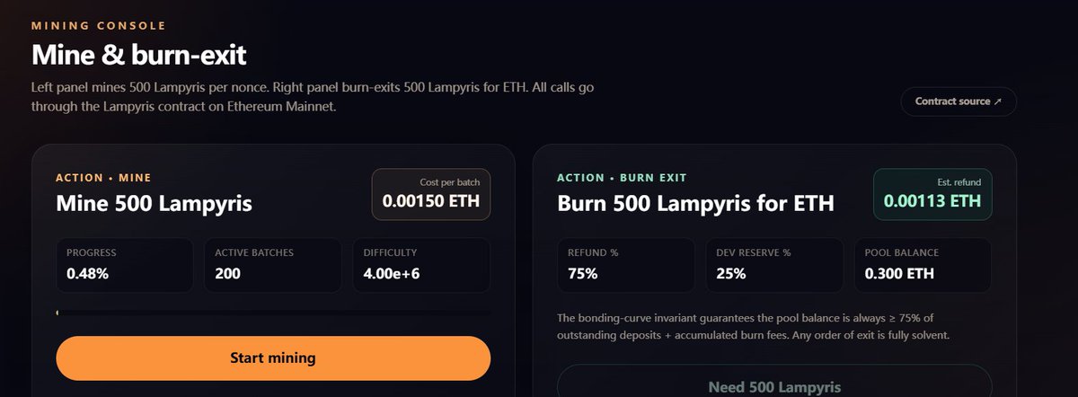Viewport: 1078px width, 397px height.
Task: Click the Active Batches 200 card
Action: (x=272, y=265)
